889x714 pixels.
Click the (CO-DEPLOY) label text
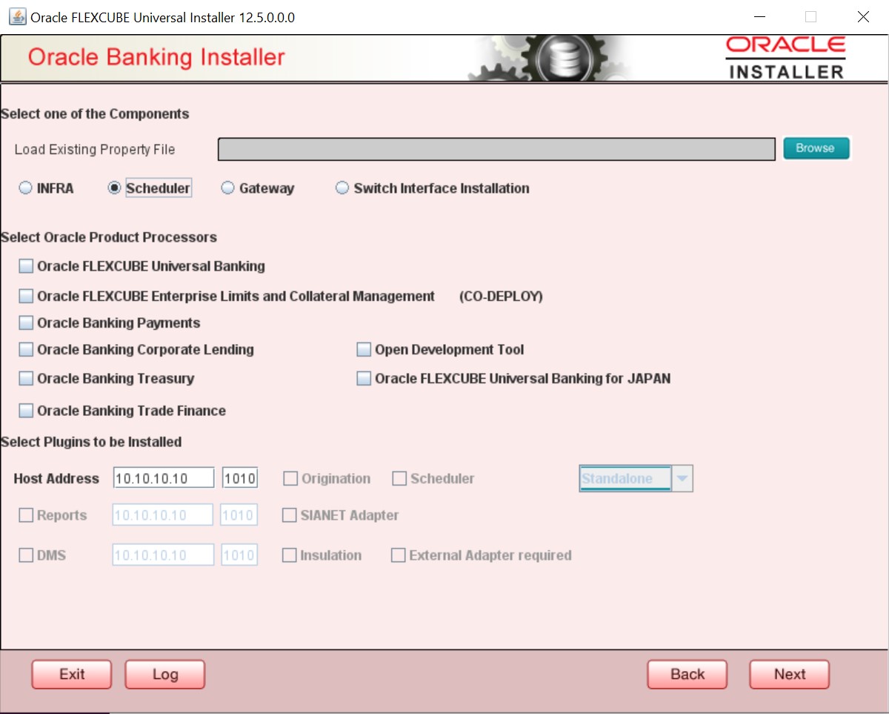(501, 297)
